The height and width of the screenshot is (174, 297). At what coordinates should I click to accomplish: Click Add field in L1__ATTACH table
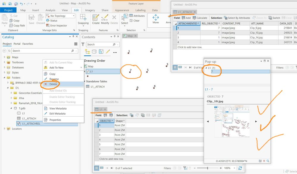pos(186,18)
